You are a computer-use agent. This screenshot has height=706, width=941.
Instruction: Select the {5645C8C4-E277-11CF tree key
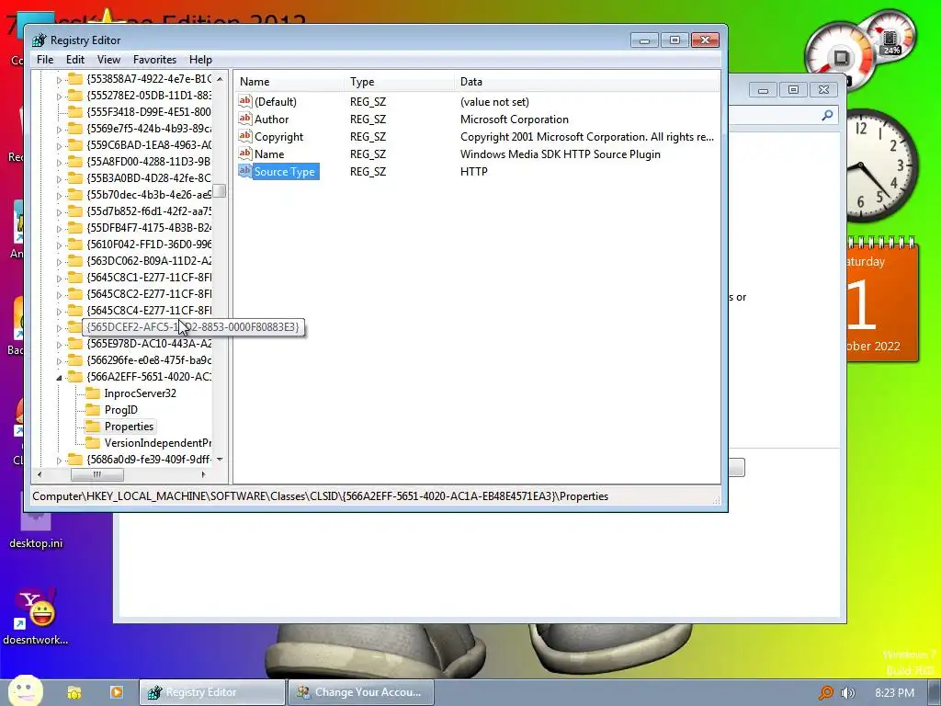149,311
